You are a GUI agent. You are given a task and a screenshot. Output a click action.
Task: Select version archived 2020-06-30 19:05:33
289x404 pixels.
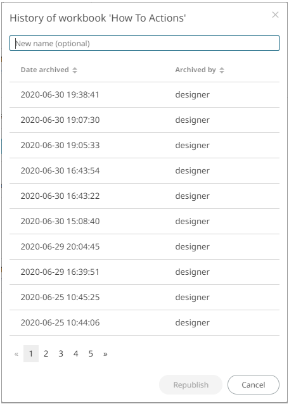click(144, 145)
